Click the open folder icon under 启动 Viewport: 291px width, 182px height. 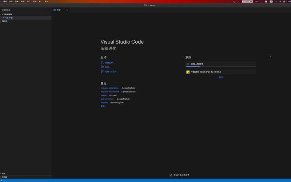(102, 67)
